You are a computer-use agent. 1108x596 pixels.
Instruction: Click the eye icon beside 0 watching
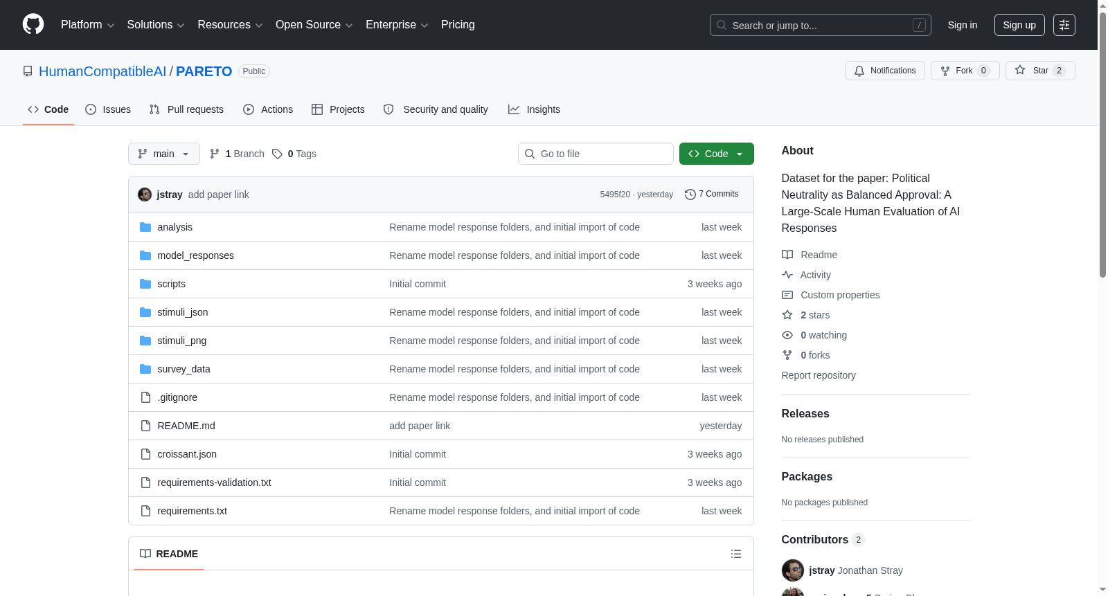click(x=787, y=335)
